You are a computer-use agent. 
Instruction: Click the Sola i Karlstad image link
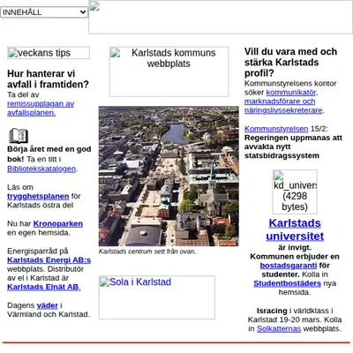pos(157,297)
